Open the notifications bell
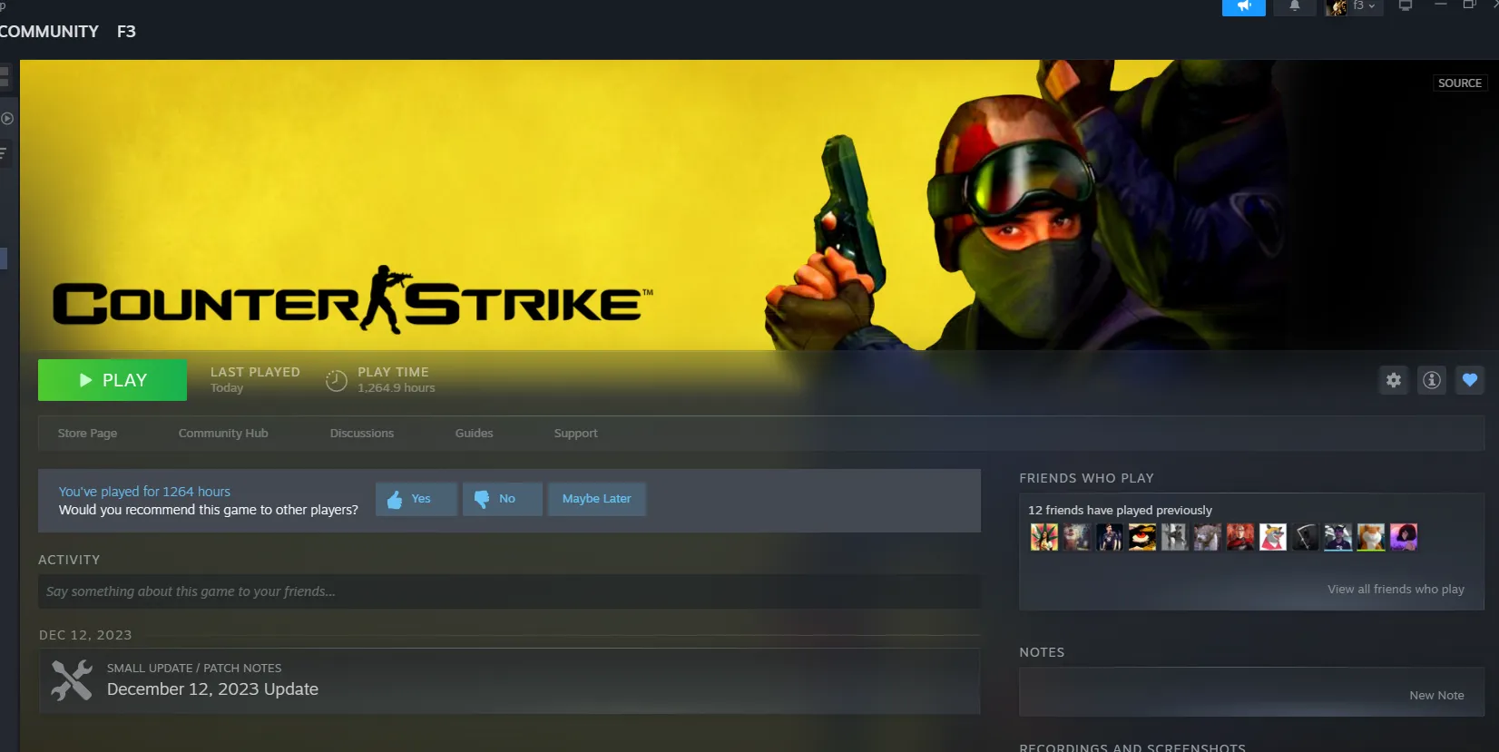Viewport: 1499px width, 752px height. 1295,6
